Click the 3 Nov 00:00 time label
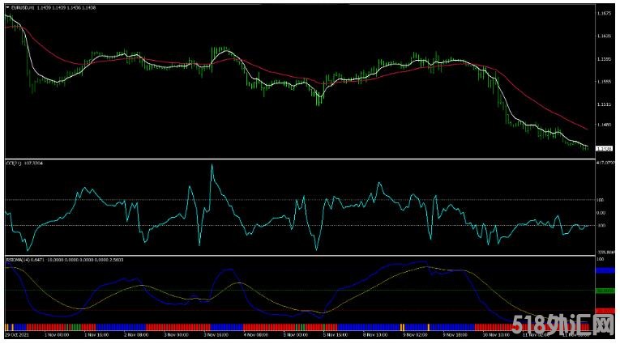620x344 pixels. click(x=176, y=335)
